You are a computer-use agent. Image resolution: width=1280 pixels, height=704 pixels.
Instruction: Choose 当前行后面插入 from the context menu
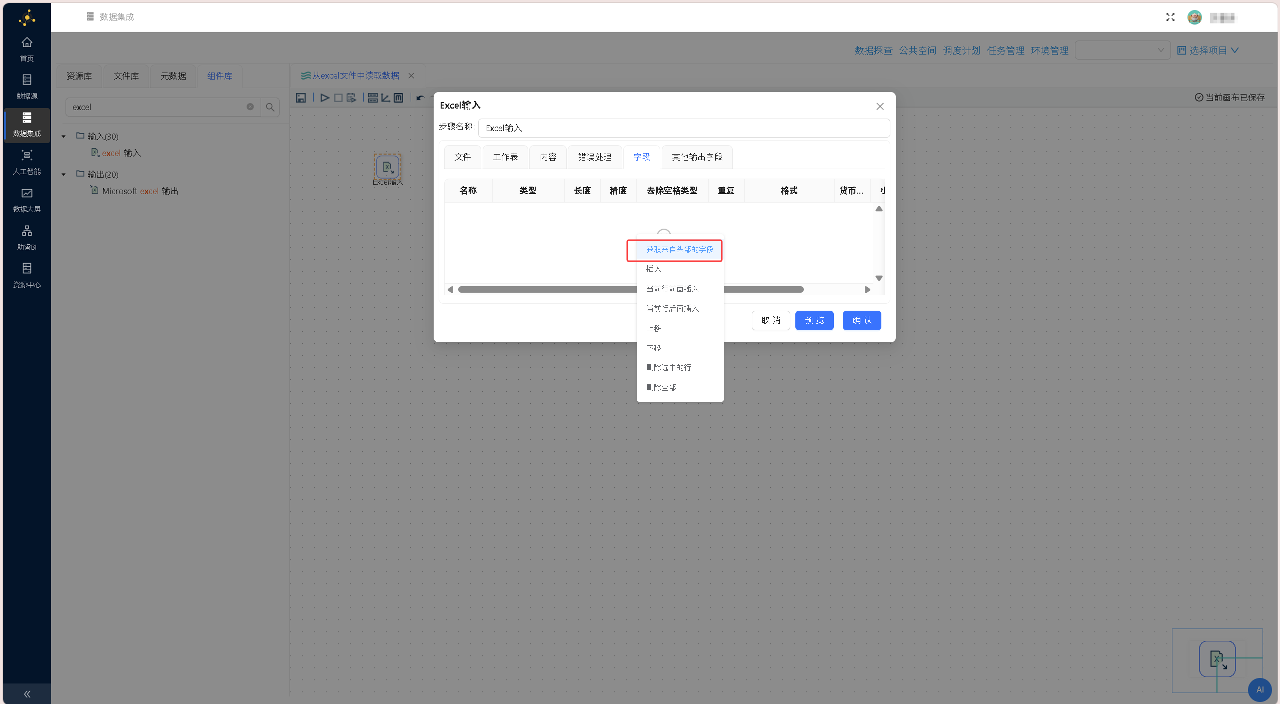[x=680, y=308]
